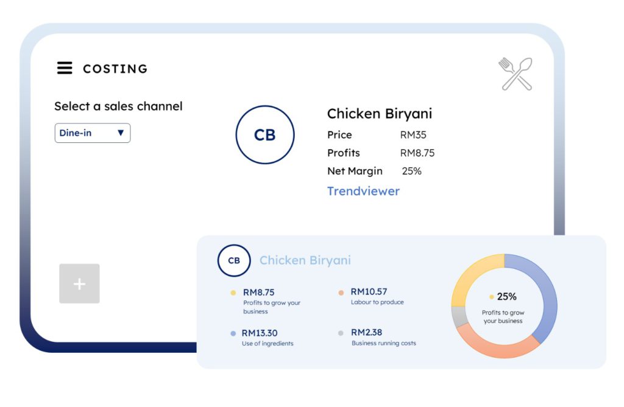Click the large CB avatar circle
The image size is (624, 407).
coord(265,135)
